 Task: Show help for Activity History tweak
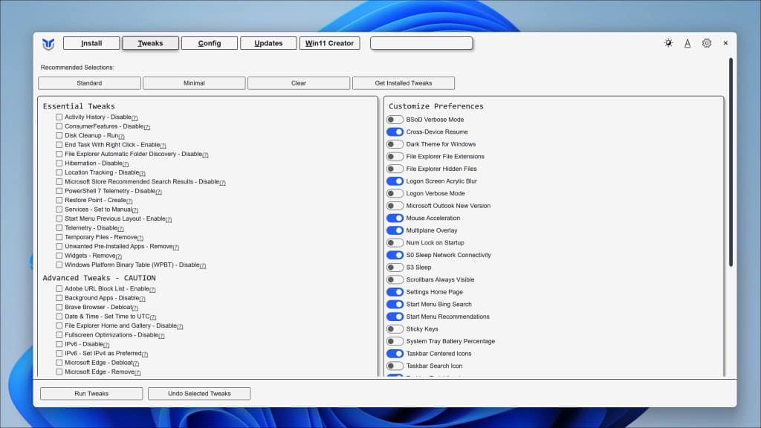coord(135,118)
